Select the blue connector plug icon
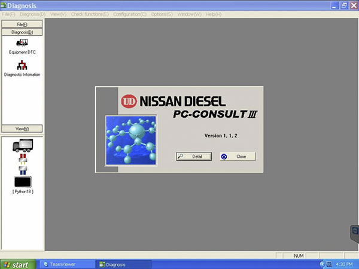Screen dimensions: 359x269 coord(23,169)
